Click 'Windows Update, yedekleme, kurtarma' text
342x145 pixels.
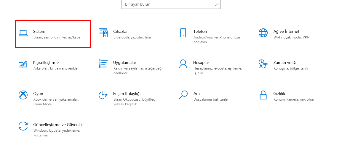pos(57,133)
